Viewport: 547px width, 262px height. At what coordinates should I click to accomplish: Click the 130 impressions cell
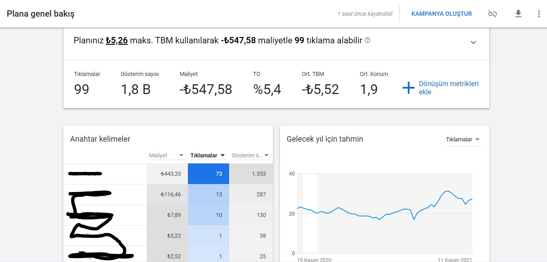[251, 215]
